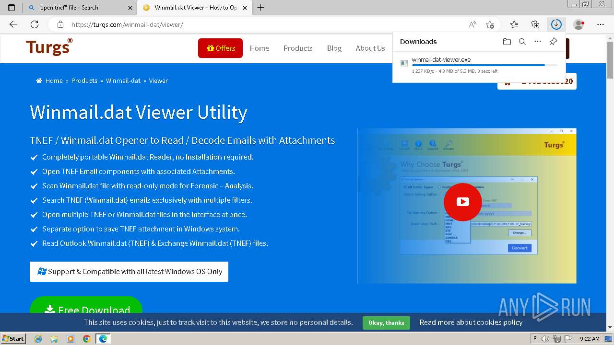Go to Home in site navigation
Image resolution: width=614 pixels, height=345 pixels.
259,48
